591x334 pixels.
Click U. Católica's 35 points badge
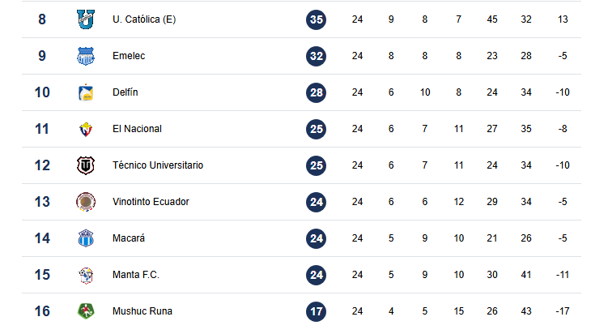(317, 19)
